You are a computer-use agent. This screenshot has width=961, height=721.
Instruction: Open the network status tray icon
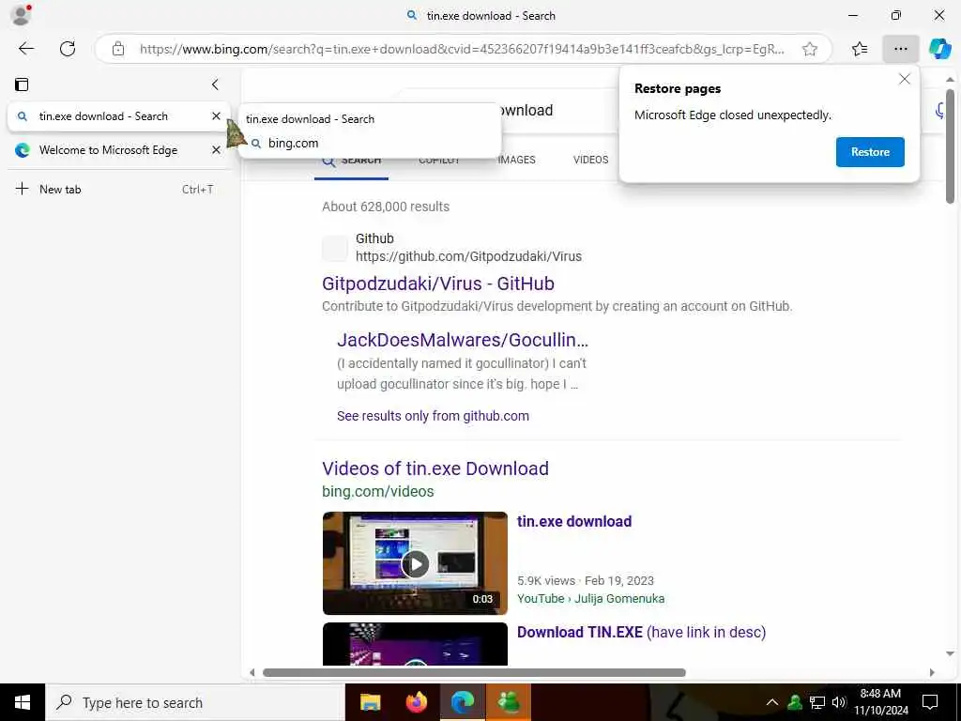(x=817, y=702)
